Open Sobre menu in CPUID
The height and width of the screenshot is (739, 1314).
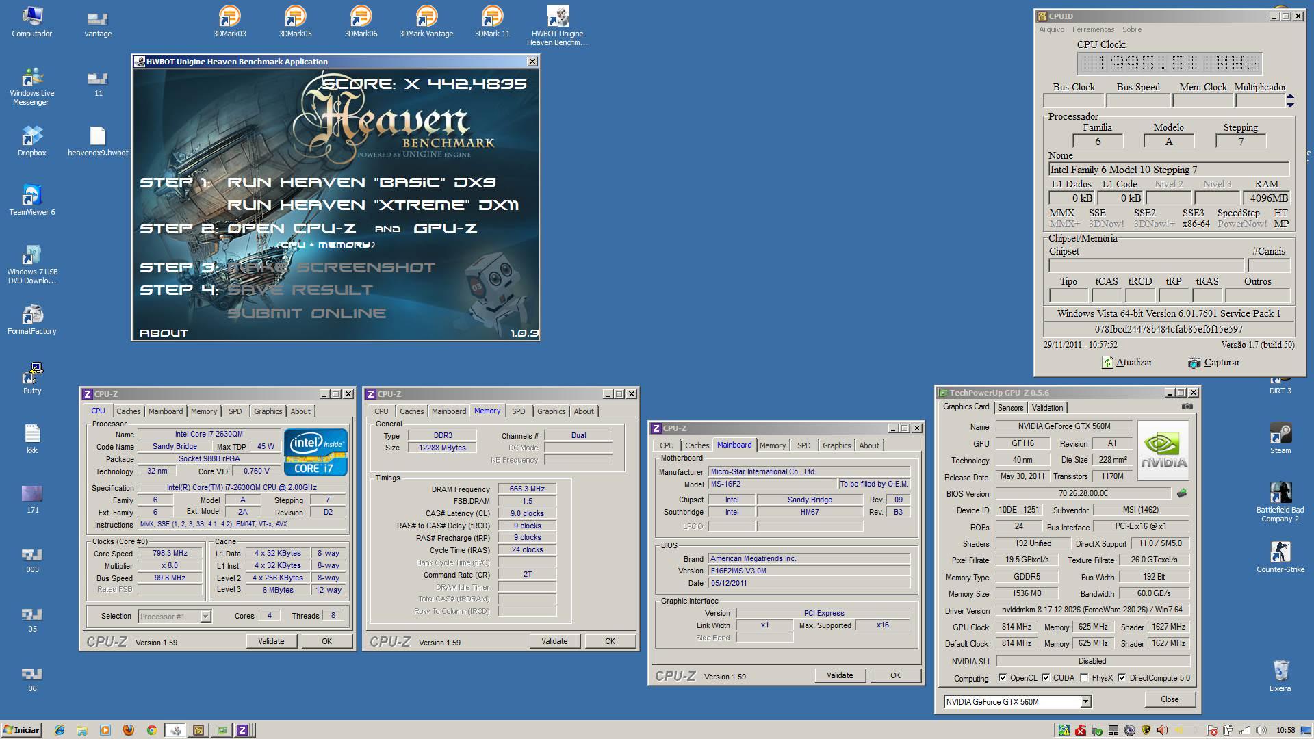point(1131,29)
